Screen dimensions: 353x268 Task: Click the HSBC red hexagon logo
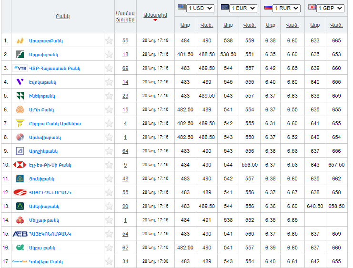(x=20, y=165)
